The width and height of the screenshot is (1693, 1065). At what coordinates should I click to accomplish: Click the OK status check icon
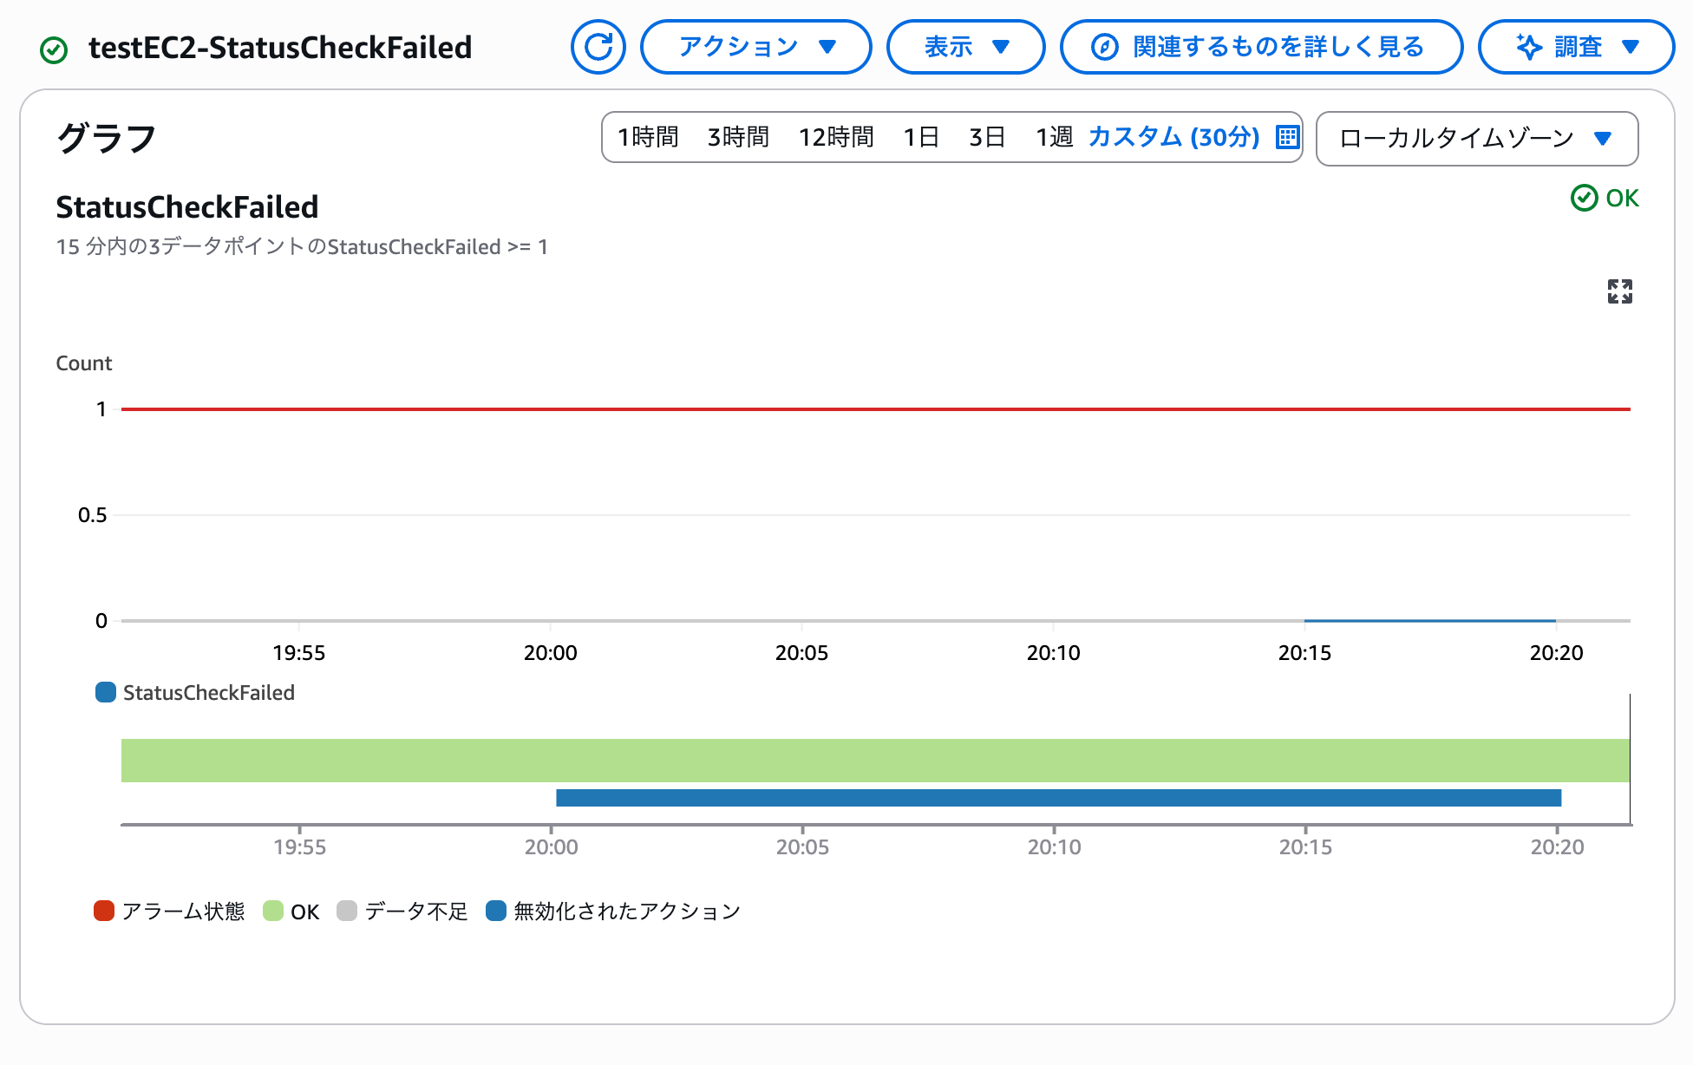pyautogui.click(x=1584, y=198)
